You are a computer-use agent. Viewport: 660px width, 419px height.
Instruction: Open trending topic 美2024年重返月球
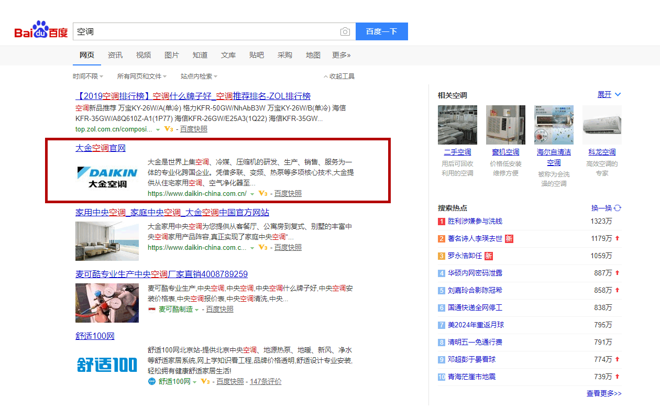(x=476, y=325)
